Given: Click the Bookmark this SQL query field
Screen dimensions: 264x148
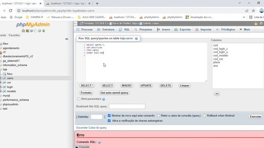Looking at the screenshot, I should [127, 106].
